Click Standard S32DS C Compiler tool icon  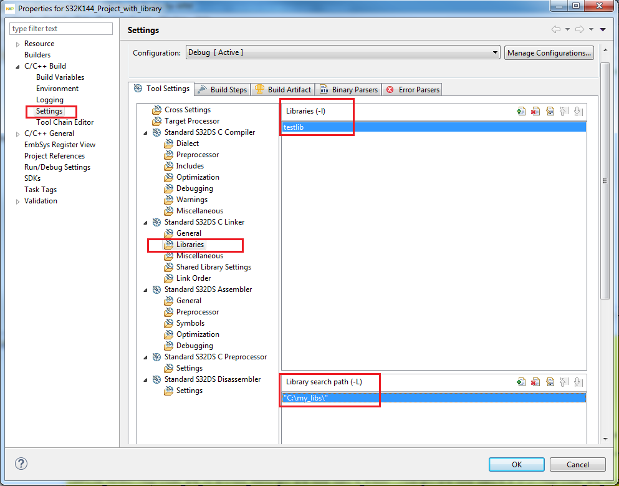tap(156, 132)
